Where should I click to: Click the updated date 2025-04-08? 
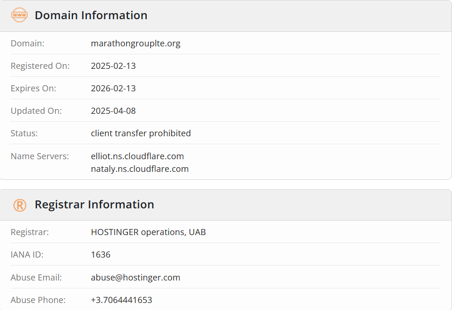click(x=113, y=111)
